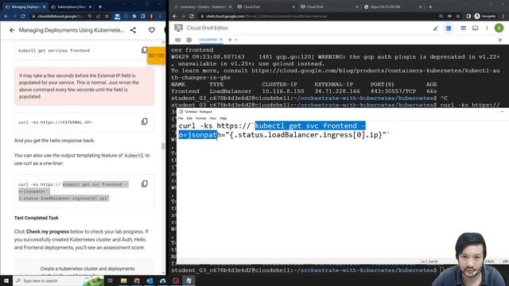The image size is (509, 286).
Task: Favorite the lab with the heart icon
Action: 152,30
